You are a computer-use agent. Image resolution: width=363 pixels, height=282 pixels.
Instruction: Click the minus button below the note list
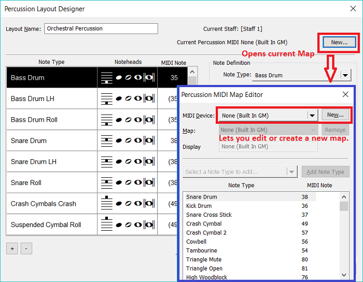(x=26, y=249)
